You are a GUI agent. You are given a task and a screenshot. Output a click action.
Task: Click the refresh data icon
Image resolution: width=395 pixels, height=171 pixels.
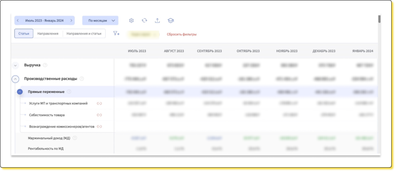point(144,20)
